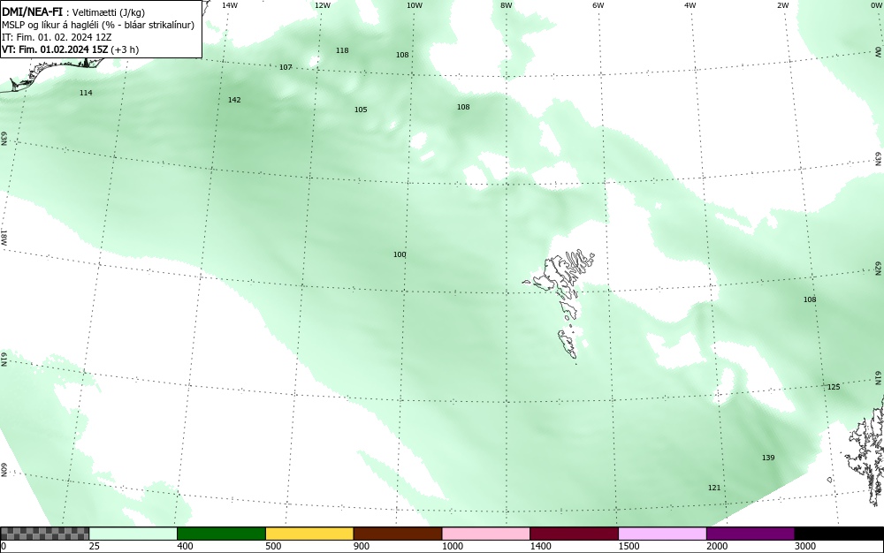Image resolution: width=884 pixels, height=553 pixels.
Task: Click the DMI/NEA-FI title text
Action: [x=32, y=11]
